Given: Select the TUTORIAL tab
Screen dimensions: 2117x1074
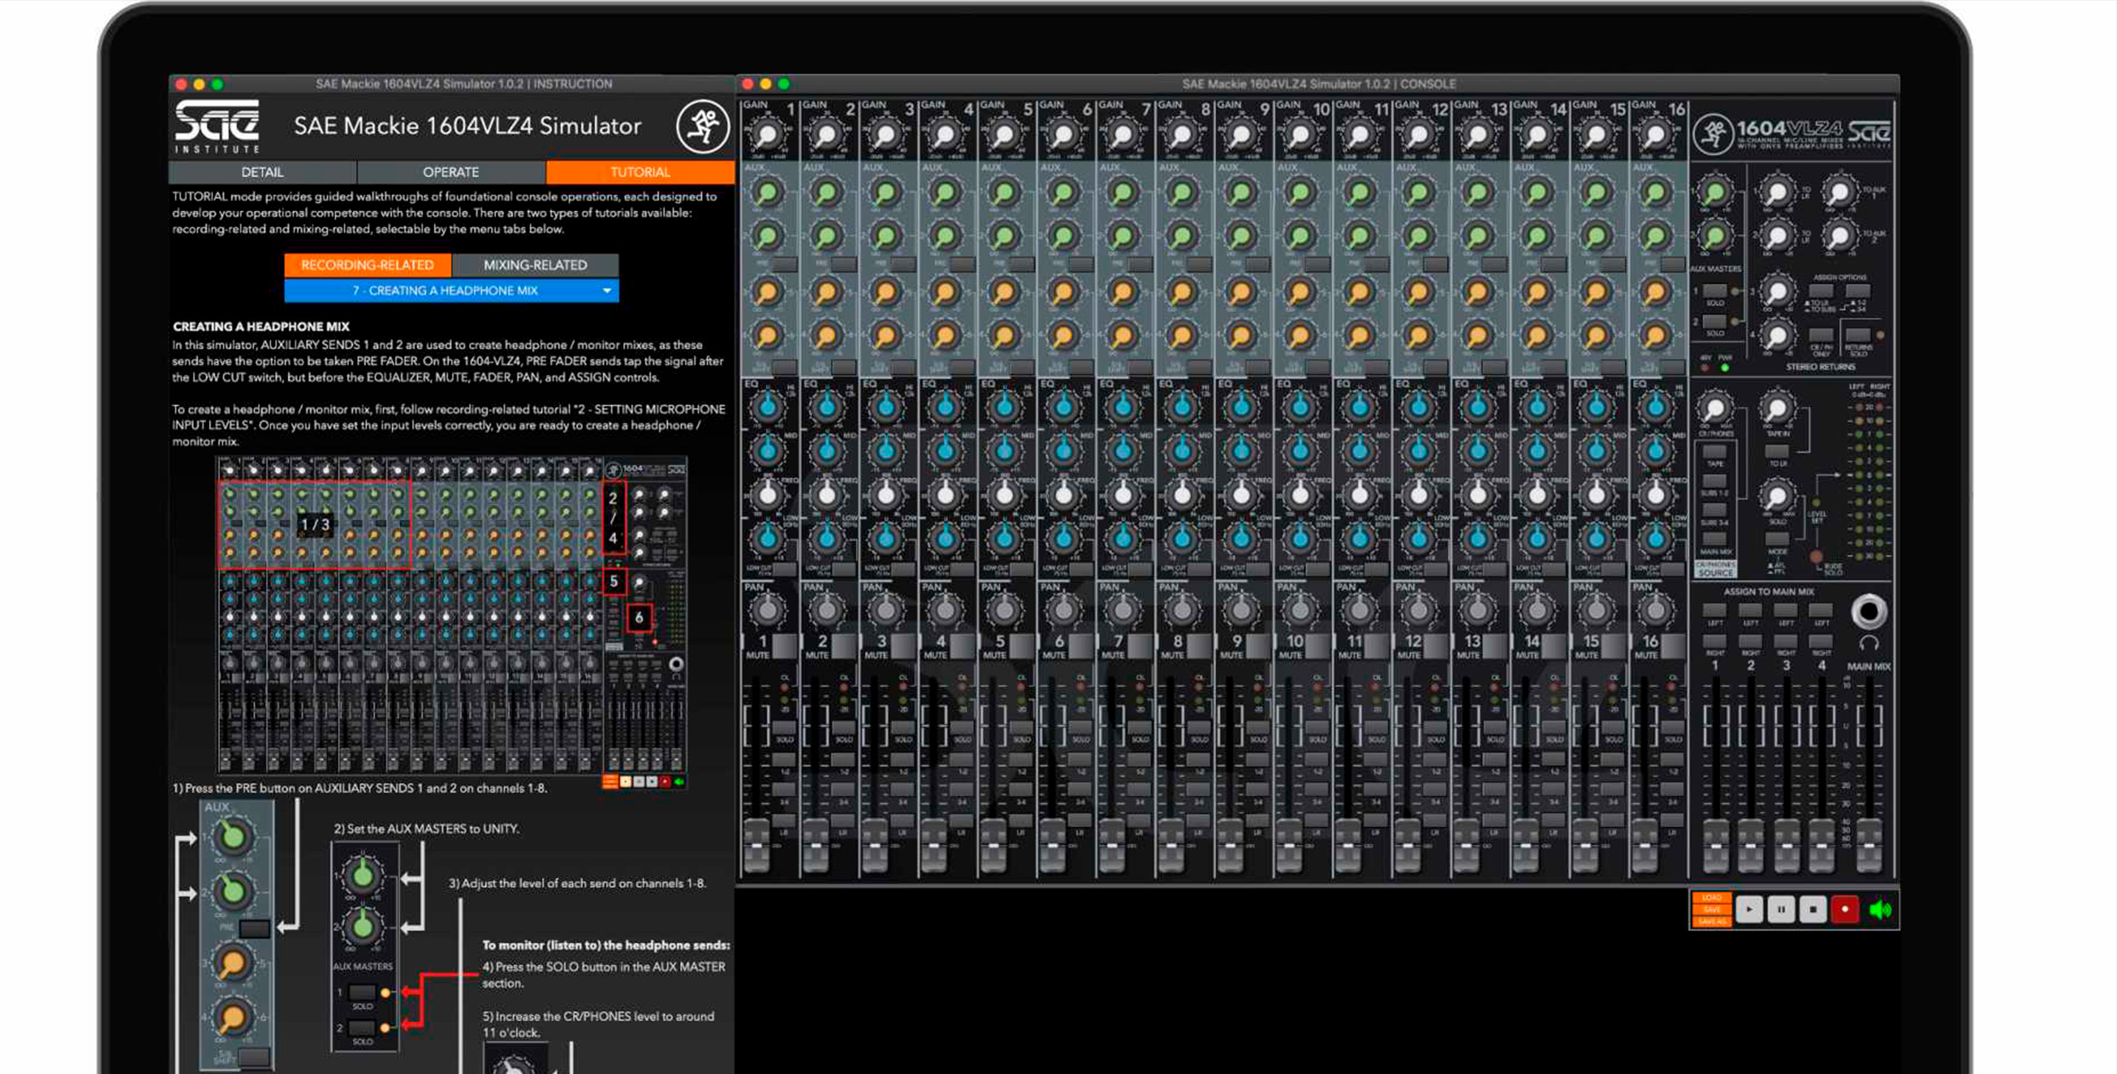Looking at the screenshot, I should pyautogui.click(x=640, y=172).
